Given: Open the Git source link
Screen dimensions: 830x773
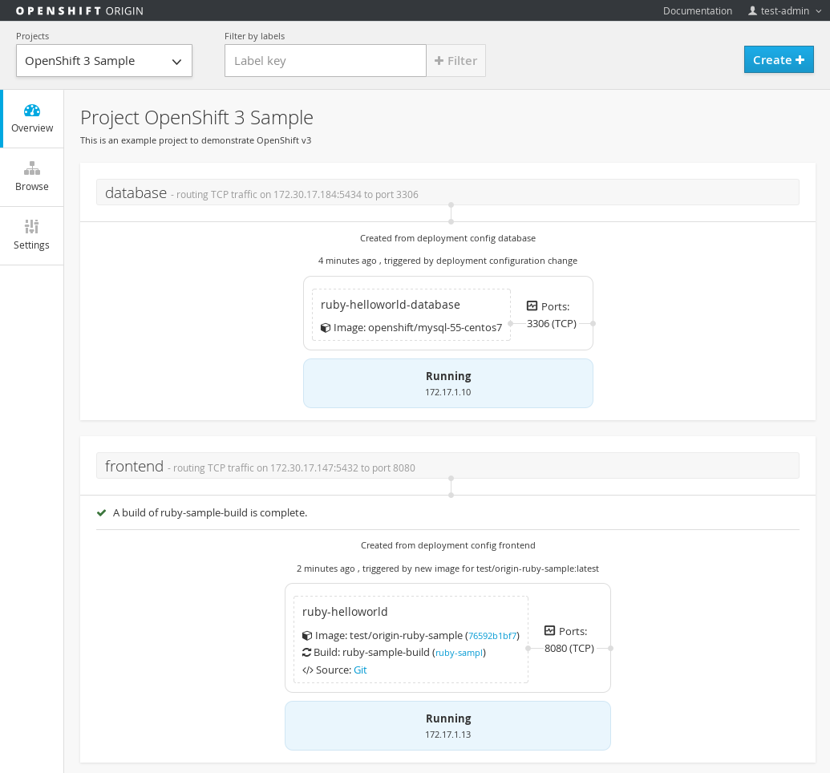Looking at the screenshot, I should [360, 670].
